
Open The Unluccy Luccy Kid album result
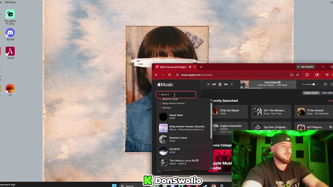[x=183, y=162]
